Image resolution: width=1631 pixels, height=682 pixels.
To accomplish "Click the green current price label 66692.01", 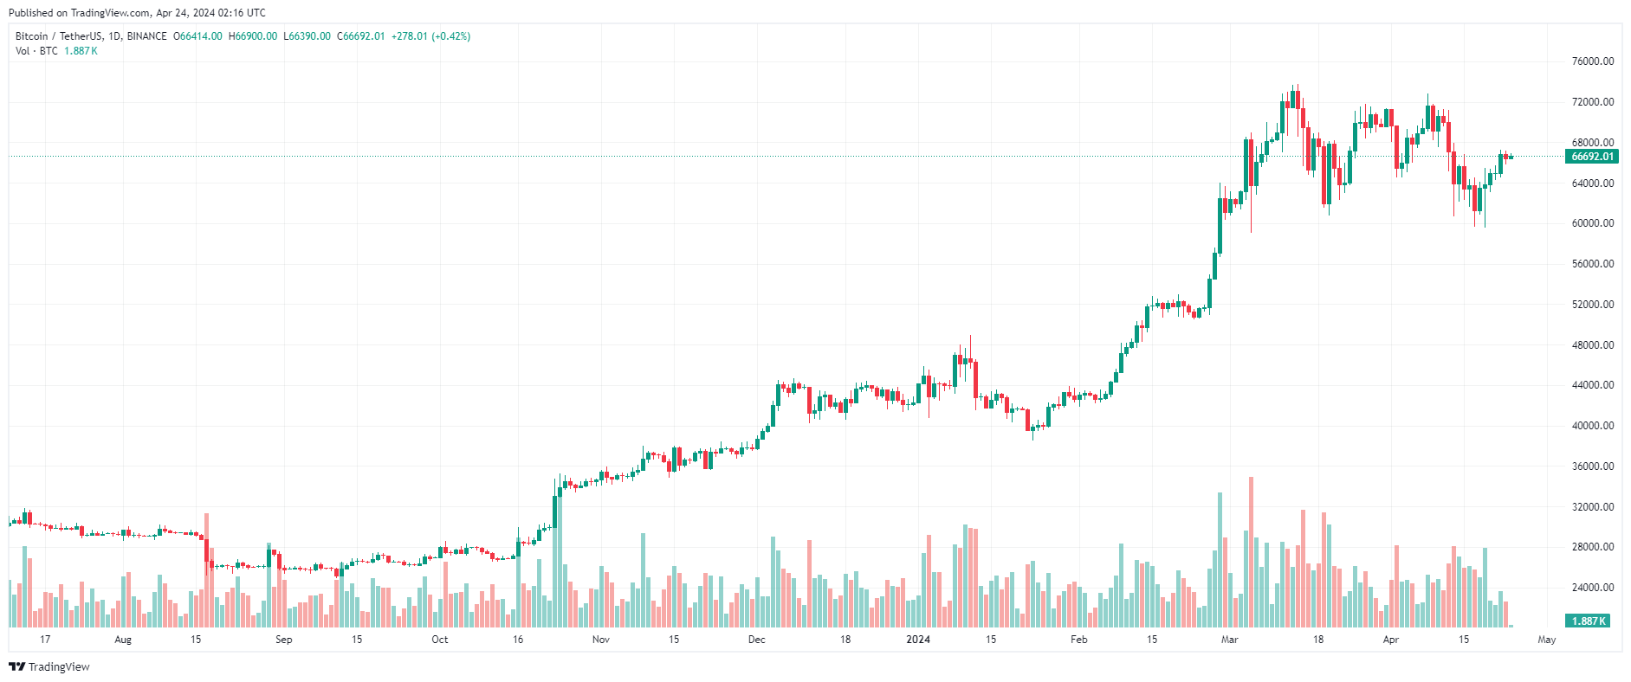I will coord(1592,157).
